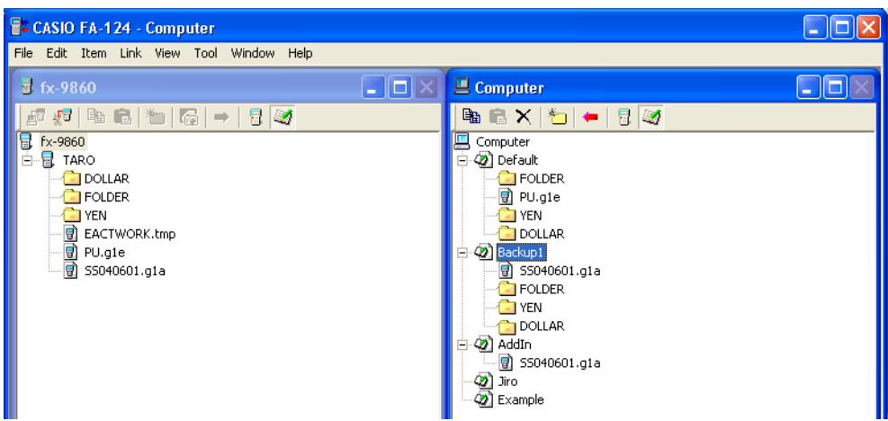Click the calculator memory icon in Computer toolbar
This screenshot has width=888, height=421.
(624, 117)
